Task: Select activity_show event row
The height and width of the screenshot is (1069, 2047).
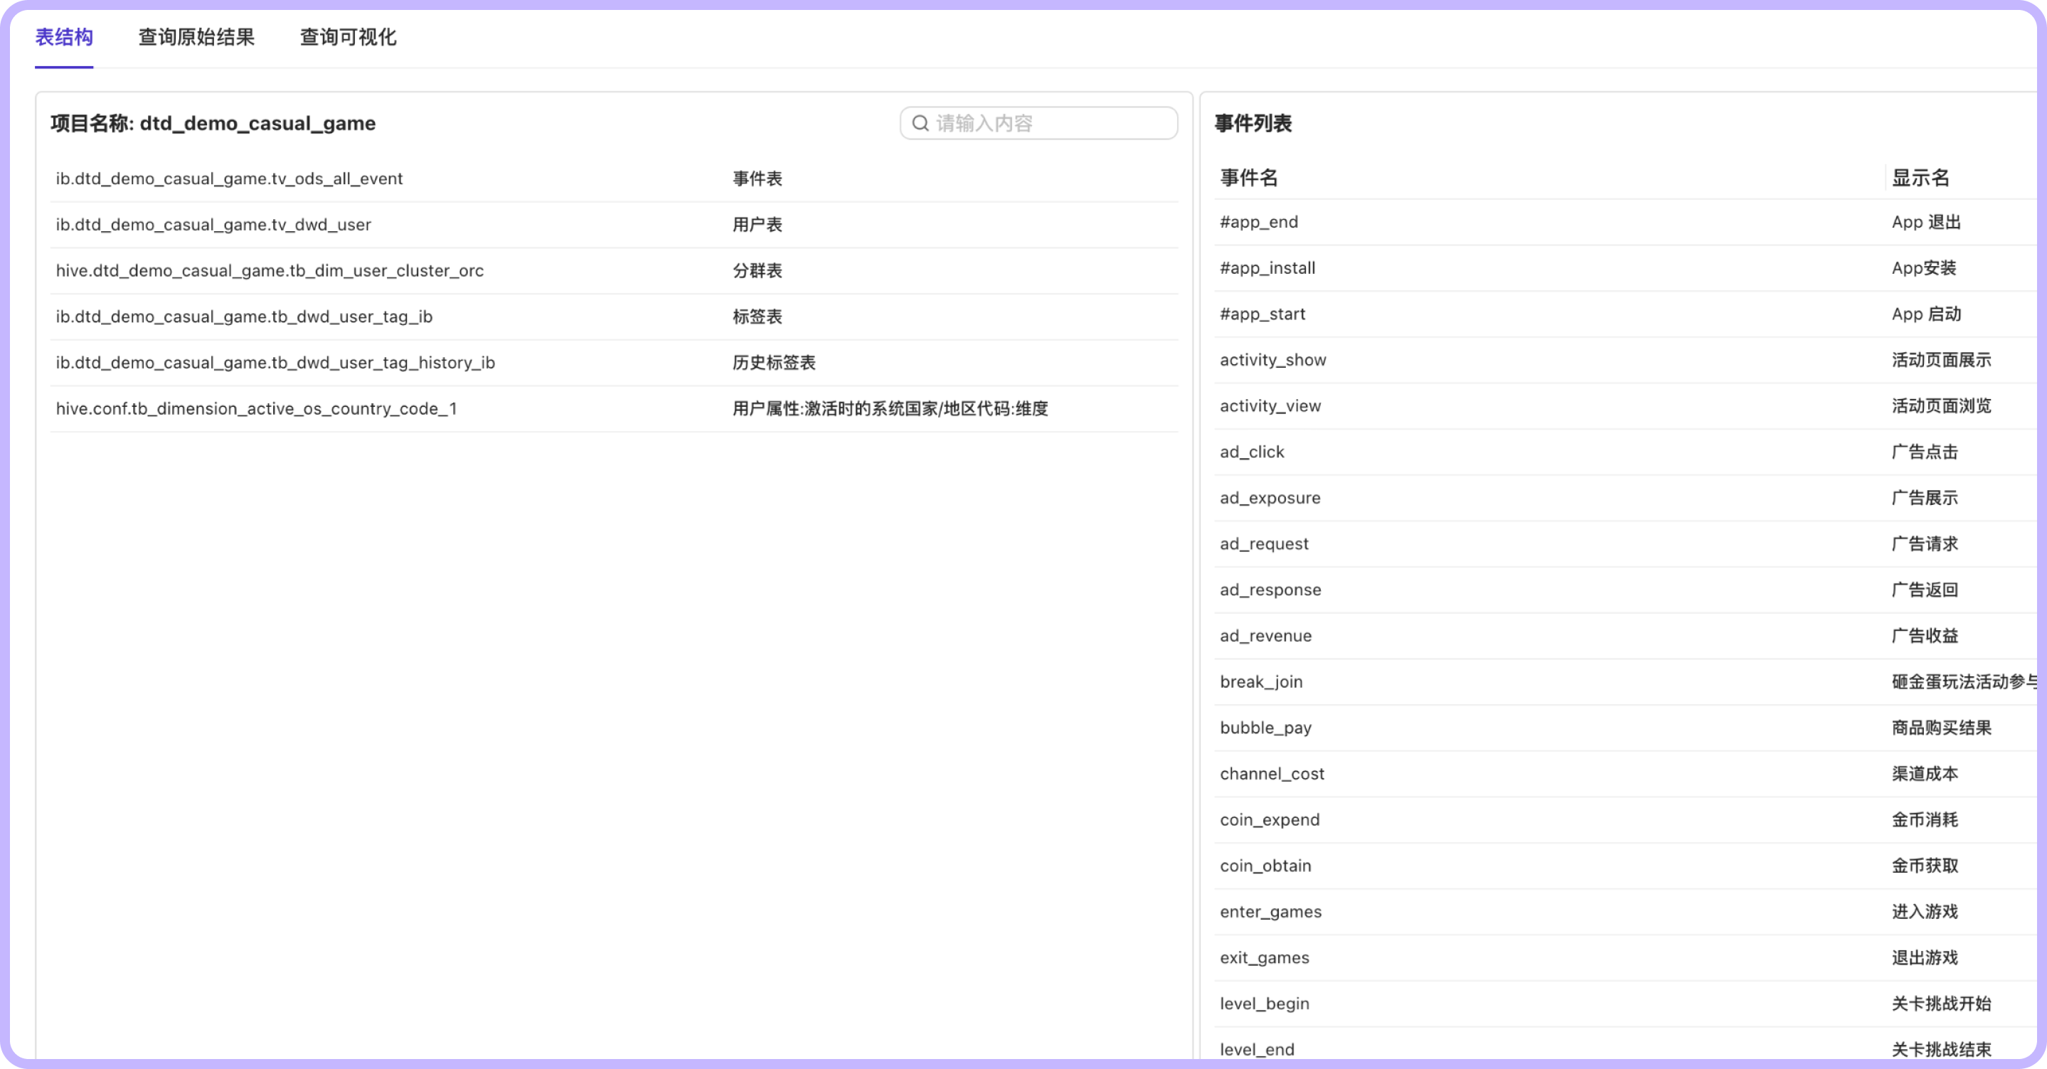Action: coord(1273,361)
